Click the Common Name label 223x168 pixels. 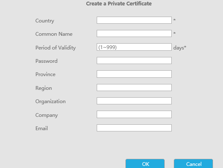[54, 34]
